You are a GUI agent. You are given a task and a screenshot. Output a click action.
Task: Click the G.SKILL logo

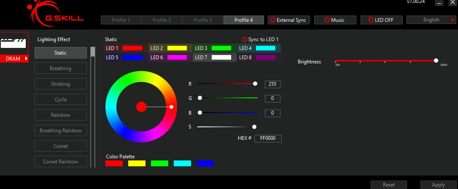(x=55, y=14)
